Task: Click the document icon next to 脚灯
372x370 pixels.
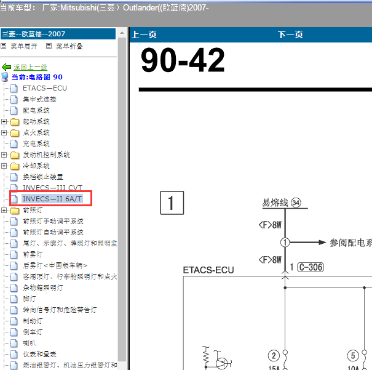Action: (x=14, y=299)
